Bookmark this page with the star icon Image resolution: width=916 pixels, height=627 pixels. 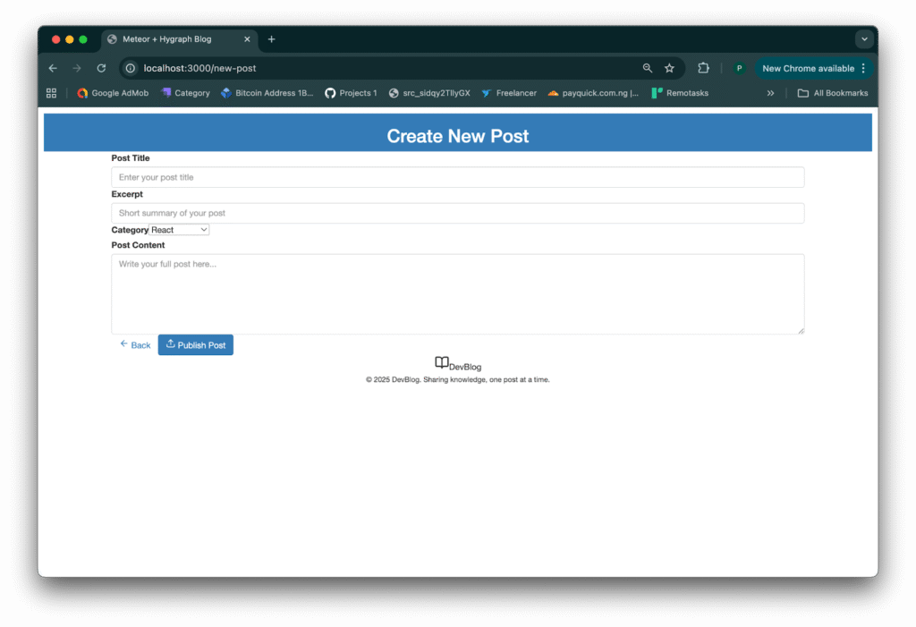tap(669, 68)
